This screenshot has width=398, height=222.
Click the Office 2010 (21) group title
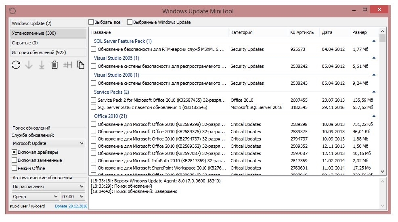click(111, 116)
